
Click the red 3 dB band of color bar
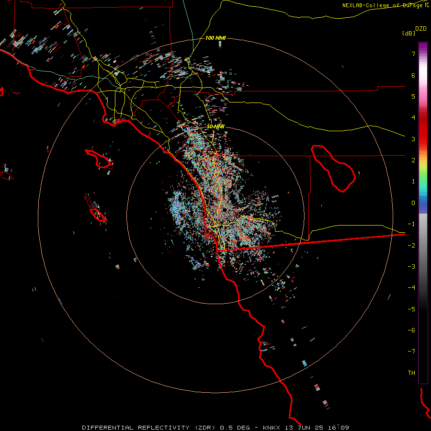click(x=423, y=139)
